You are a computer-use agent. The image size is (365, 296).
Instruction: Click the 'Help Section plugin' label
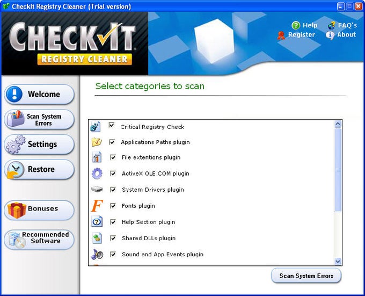pos(149,222)
